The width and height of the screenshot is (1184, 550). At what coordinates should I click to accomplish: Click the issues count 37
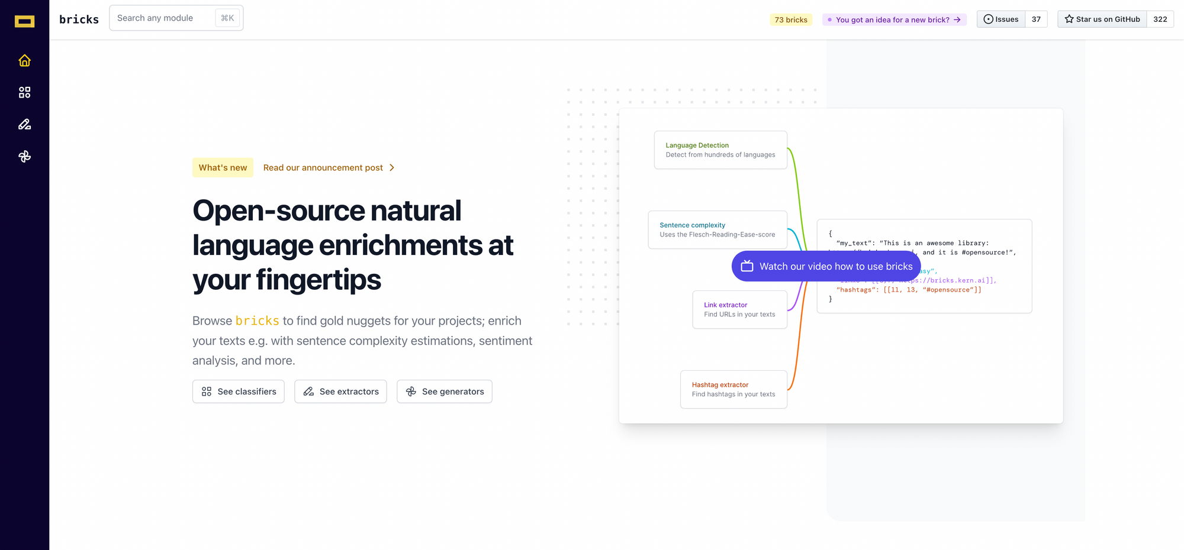pyautogui.click(x=1036, y=19)
